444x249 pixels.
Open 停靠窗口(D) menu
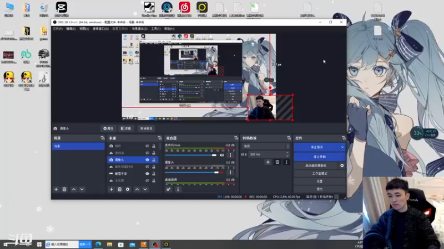[100, 29]
